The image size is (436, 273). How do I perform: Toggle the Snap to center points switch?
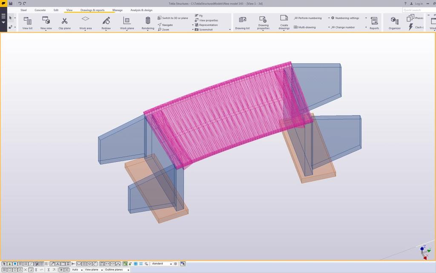coord(15,270)
